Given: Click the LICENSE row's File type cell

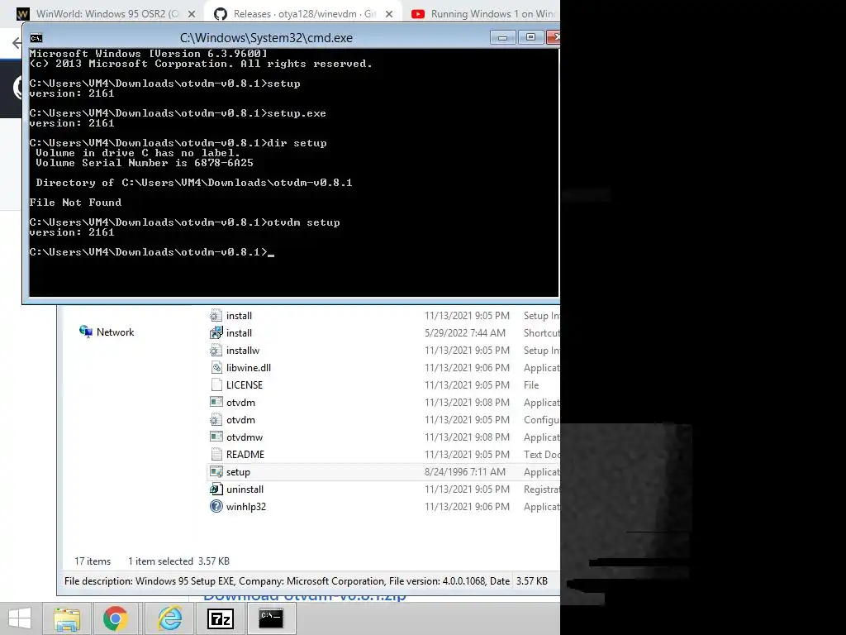Looking at the screenshot, I should pyautogui.click(x=531, y=385).
